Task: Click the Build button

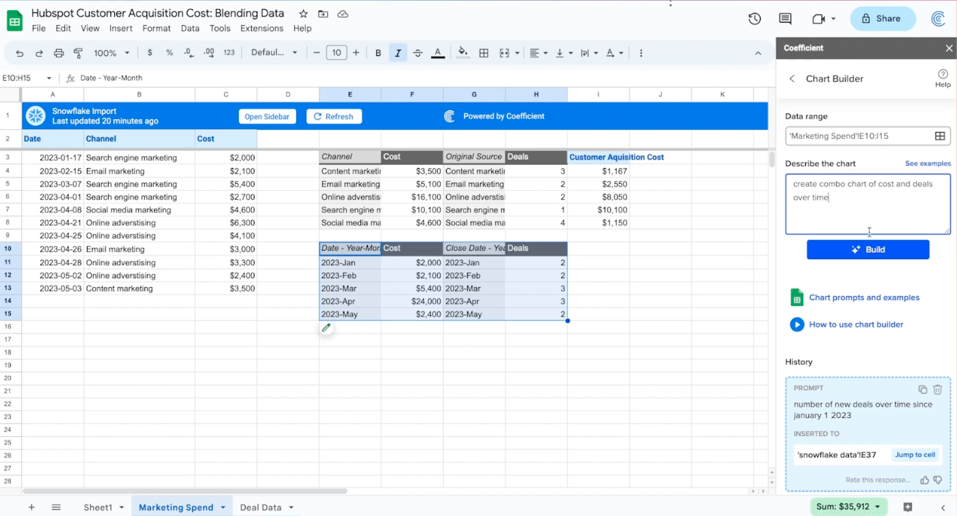Action: (867, 249)
